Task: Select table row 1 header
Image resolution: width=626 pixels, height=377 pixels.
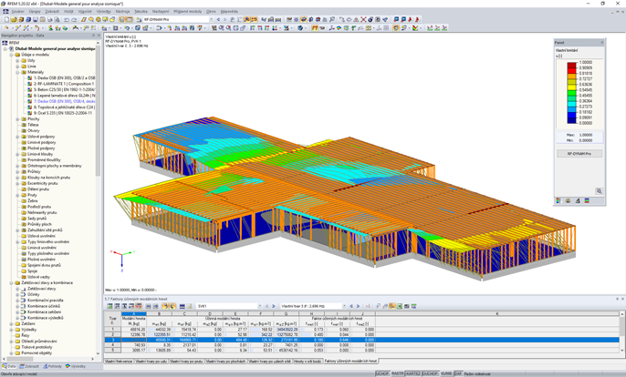Action: click(x=112, y=330)
